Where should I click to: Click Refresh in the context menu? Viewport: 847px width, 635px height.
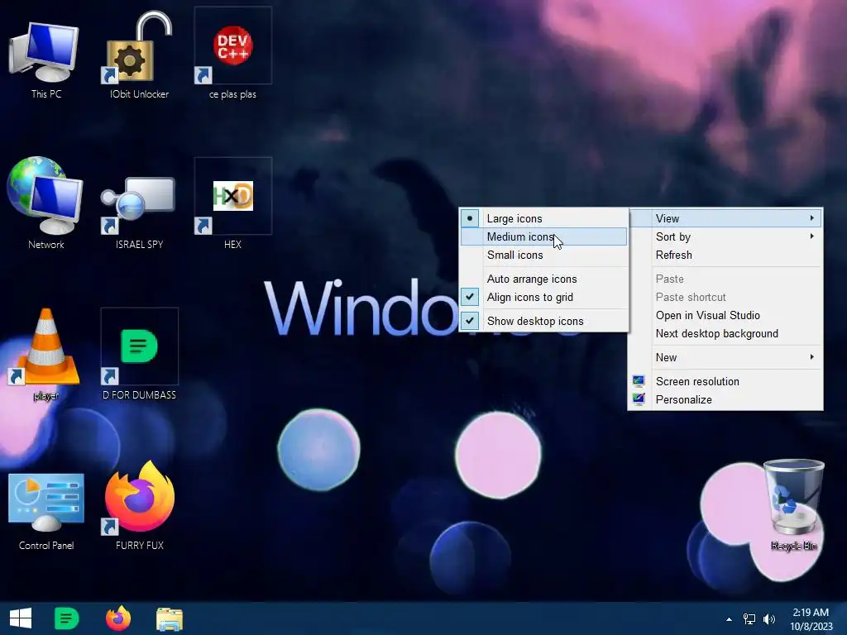pyautogui.click(x=725, y=255)
